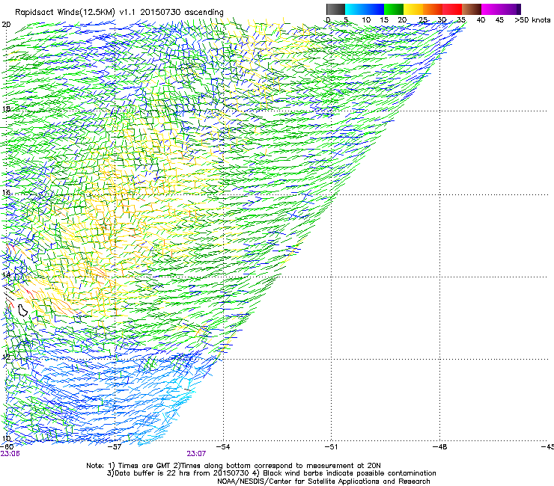
Task: Click the 'Note: 1) Times are GMT' line
Action: coord(234,466)
